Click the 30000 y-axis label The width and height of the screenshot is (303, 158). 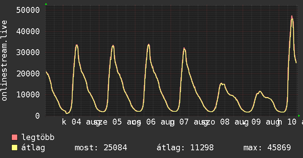point(28,52)
